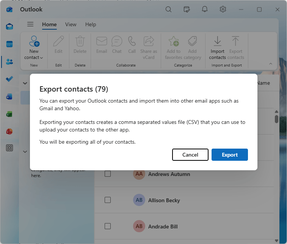Image resolution: width=287 pixels, height=244 pixels.
Task: Open the New contact dropdown arrow
Action: [42, 58]
